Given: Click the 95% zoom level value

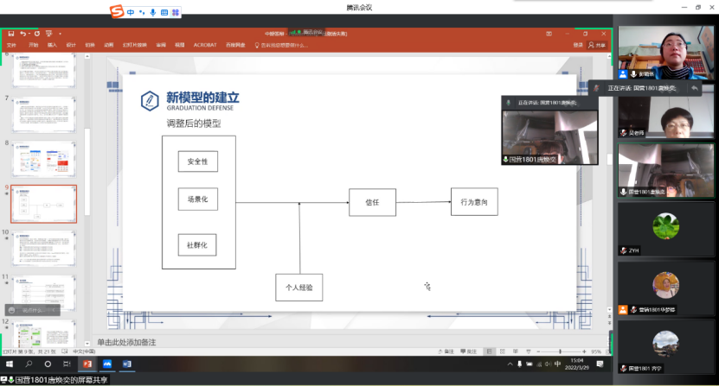Looking at the screenshot, I should tap(596, 351).
